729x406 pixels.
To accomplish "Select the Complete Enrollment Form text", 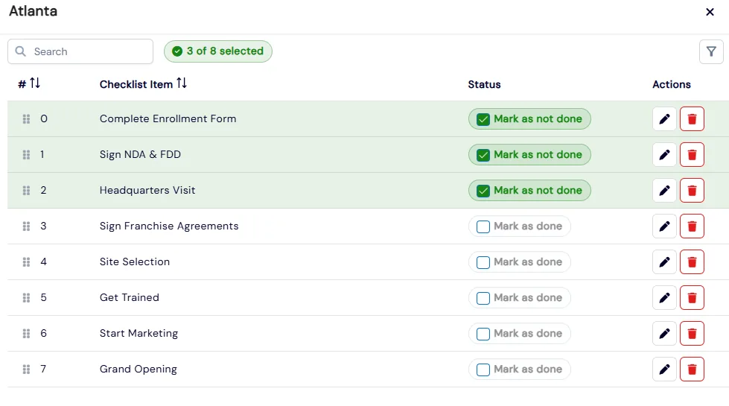I will click(168, 118).
